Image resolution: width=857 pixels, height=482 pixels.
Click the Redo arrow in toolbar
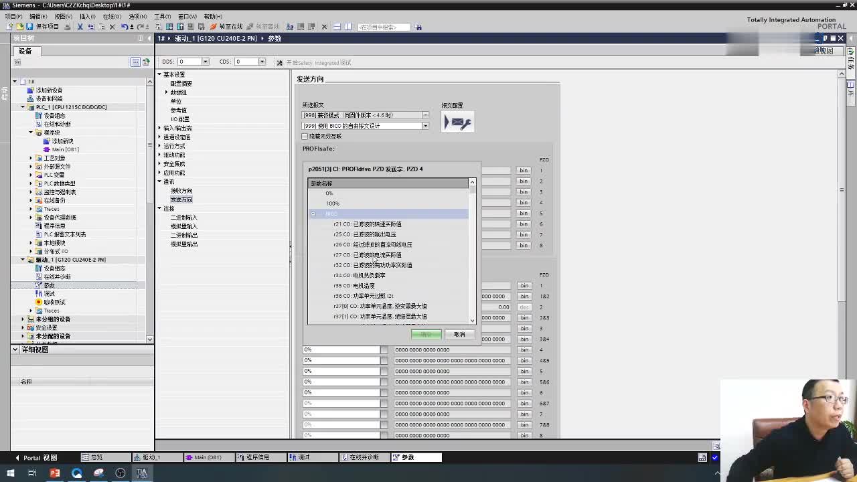coord(139,27)
